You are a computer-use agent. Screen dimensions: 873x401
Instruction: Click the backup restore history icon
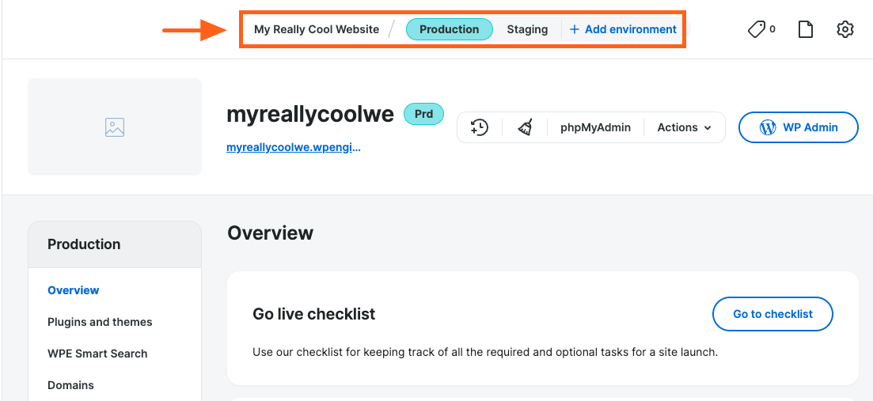click(480, 127)
